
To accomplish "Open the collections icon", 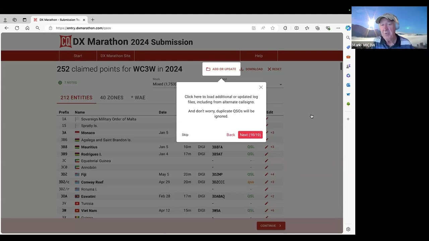I will pyautogui.click(x=317, y=28).
